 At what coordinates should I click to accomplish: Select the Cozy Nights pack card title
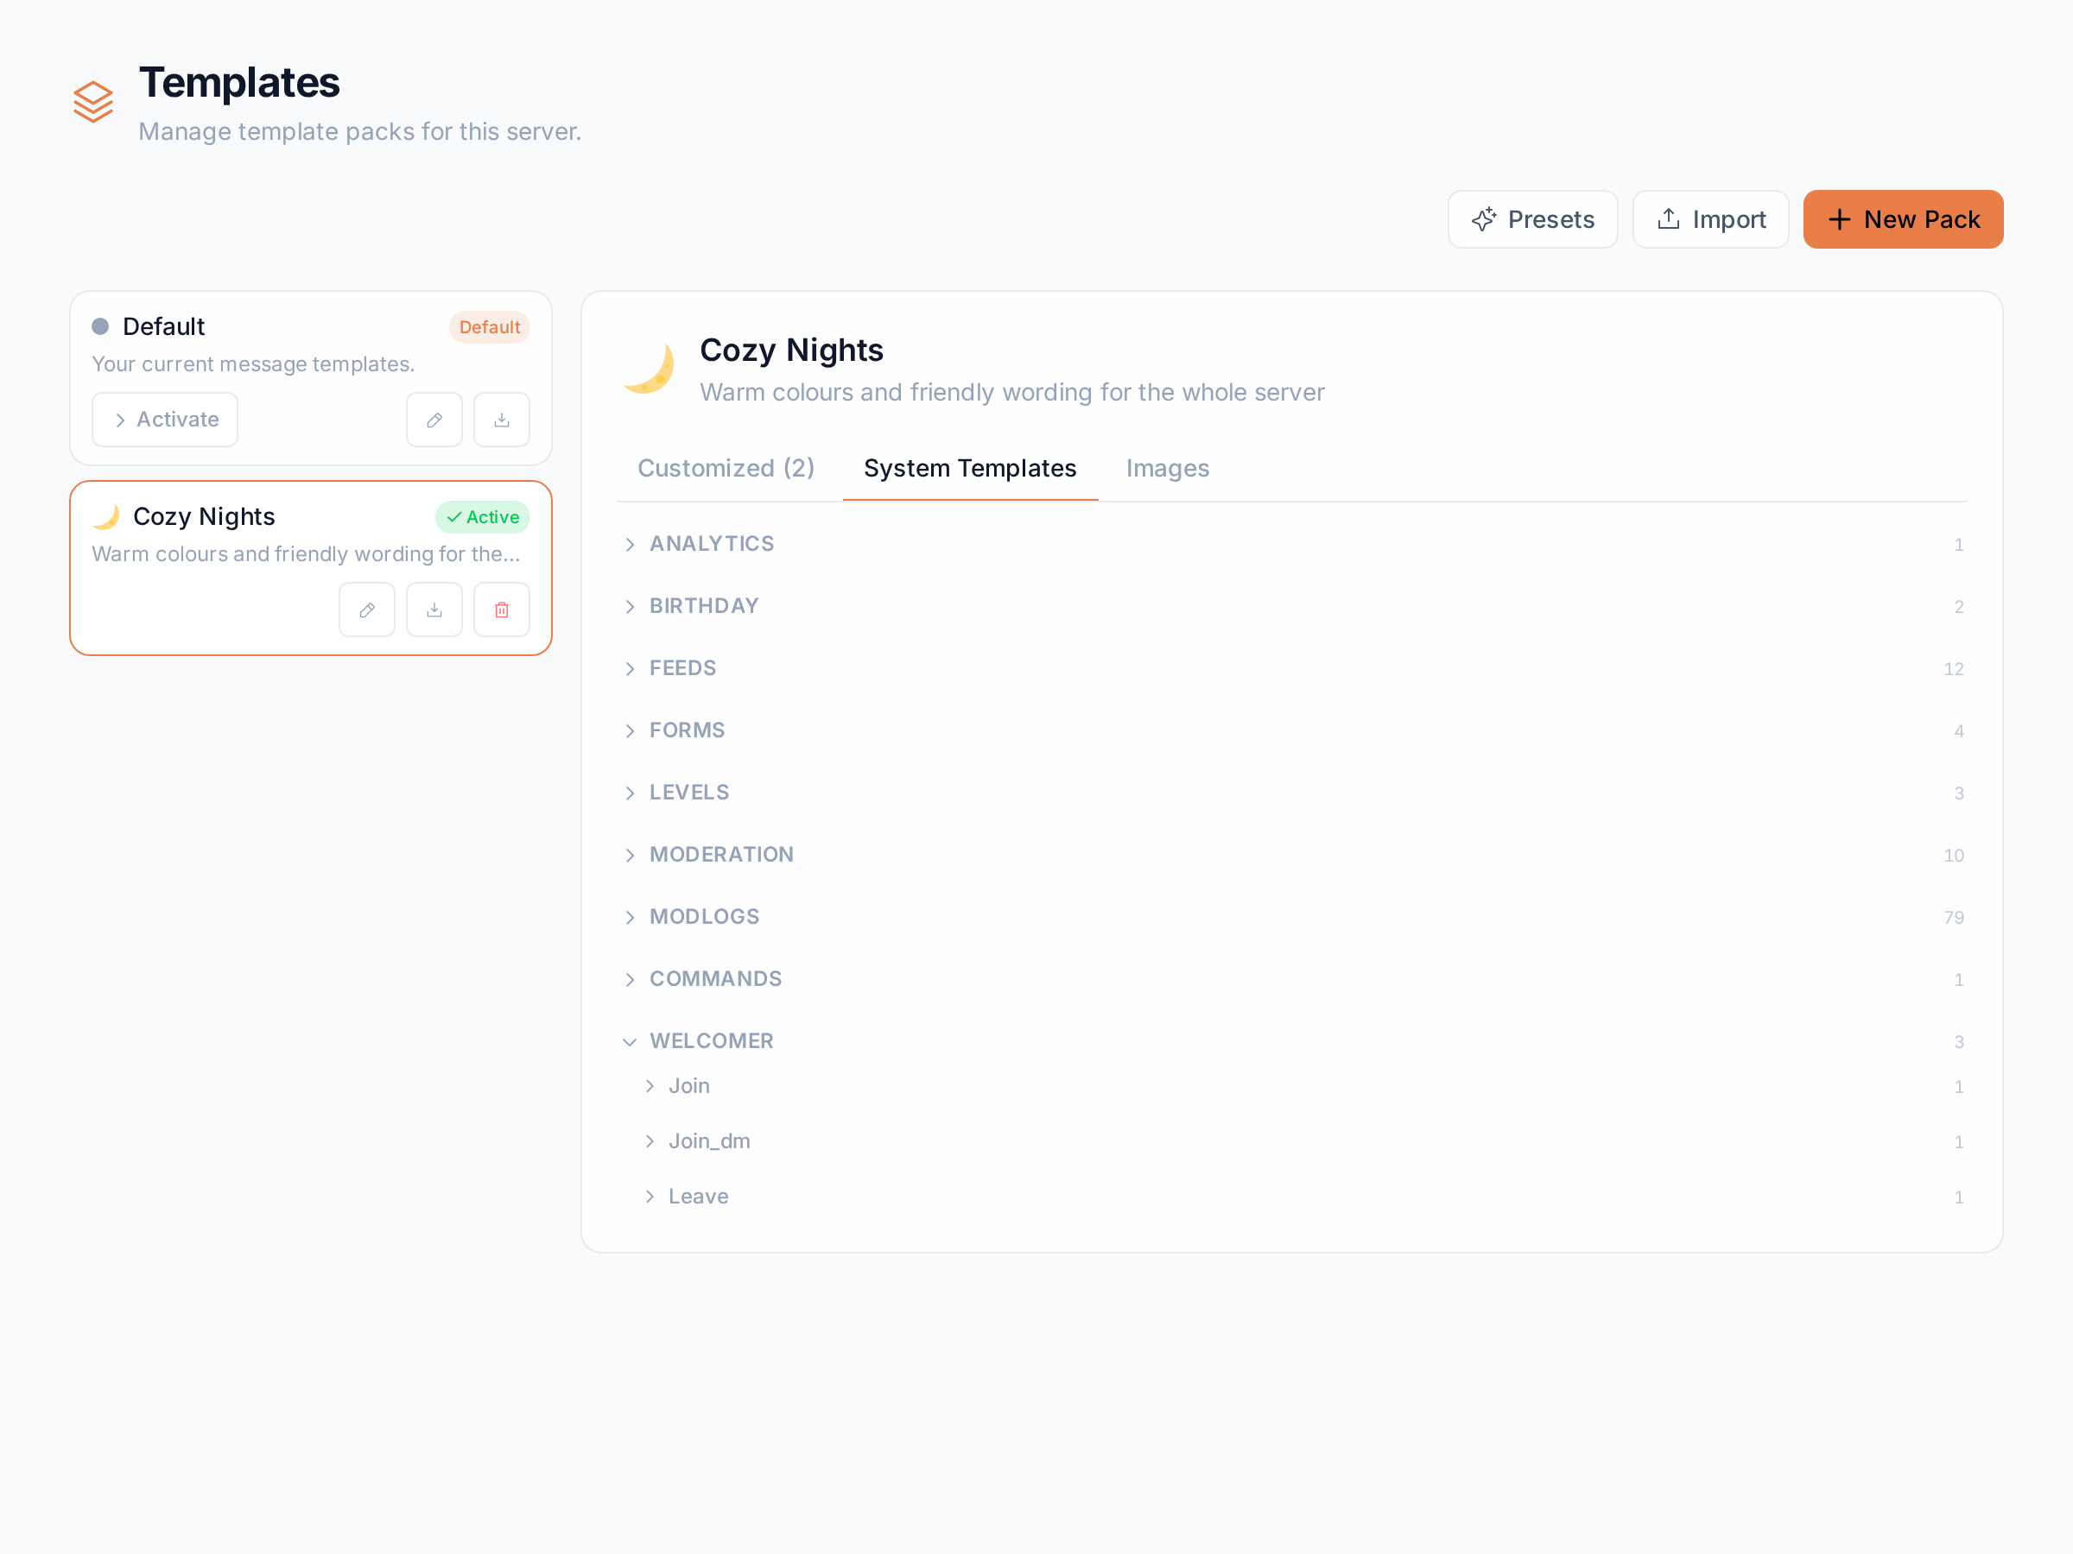[203, 516]
